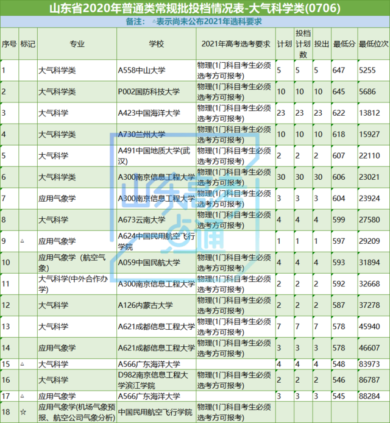This screenshot has width=390, height=423.
Task: Click lowest rank 5686
Action: (367, 91)
